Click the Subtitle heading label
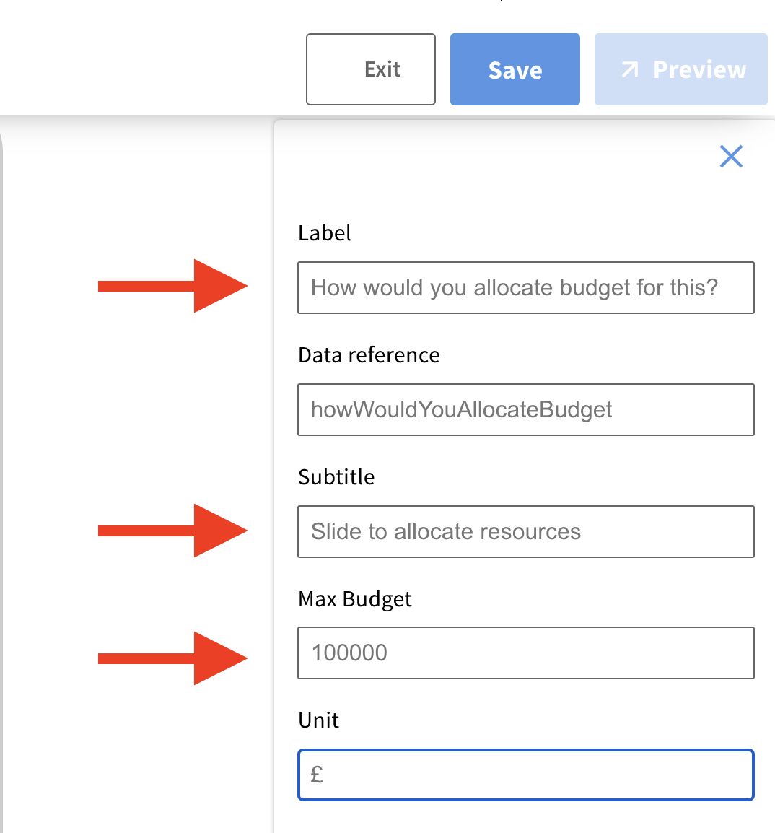 [336, 476]
